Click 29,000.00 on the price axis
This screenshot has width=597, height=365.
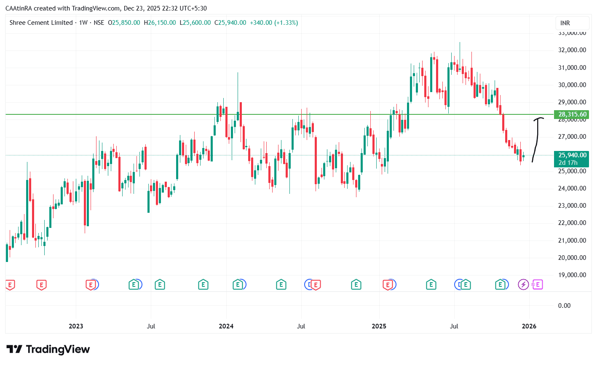[572, 102]
